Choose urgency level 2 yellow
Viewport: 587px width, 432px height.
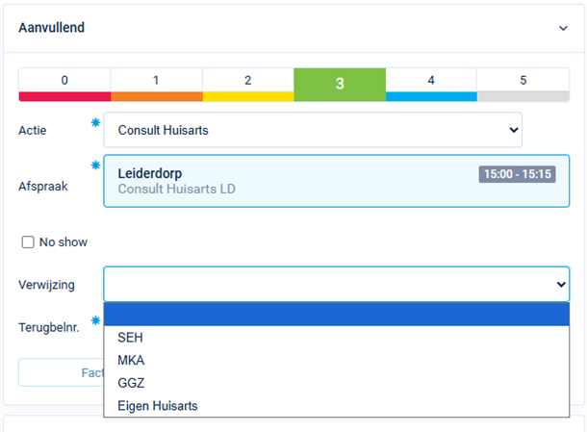pyautogui.click(x=247, y=84)
